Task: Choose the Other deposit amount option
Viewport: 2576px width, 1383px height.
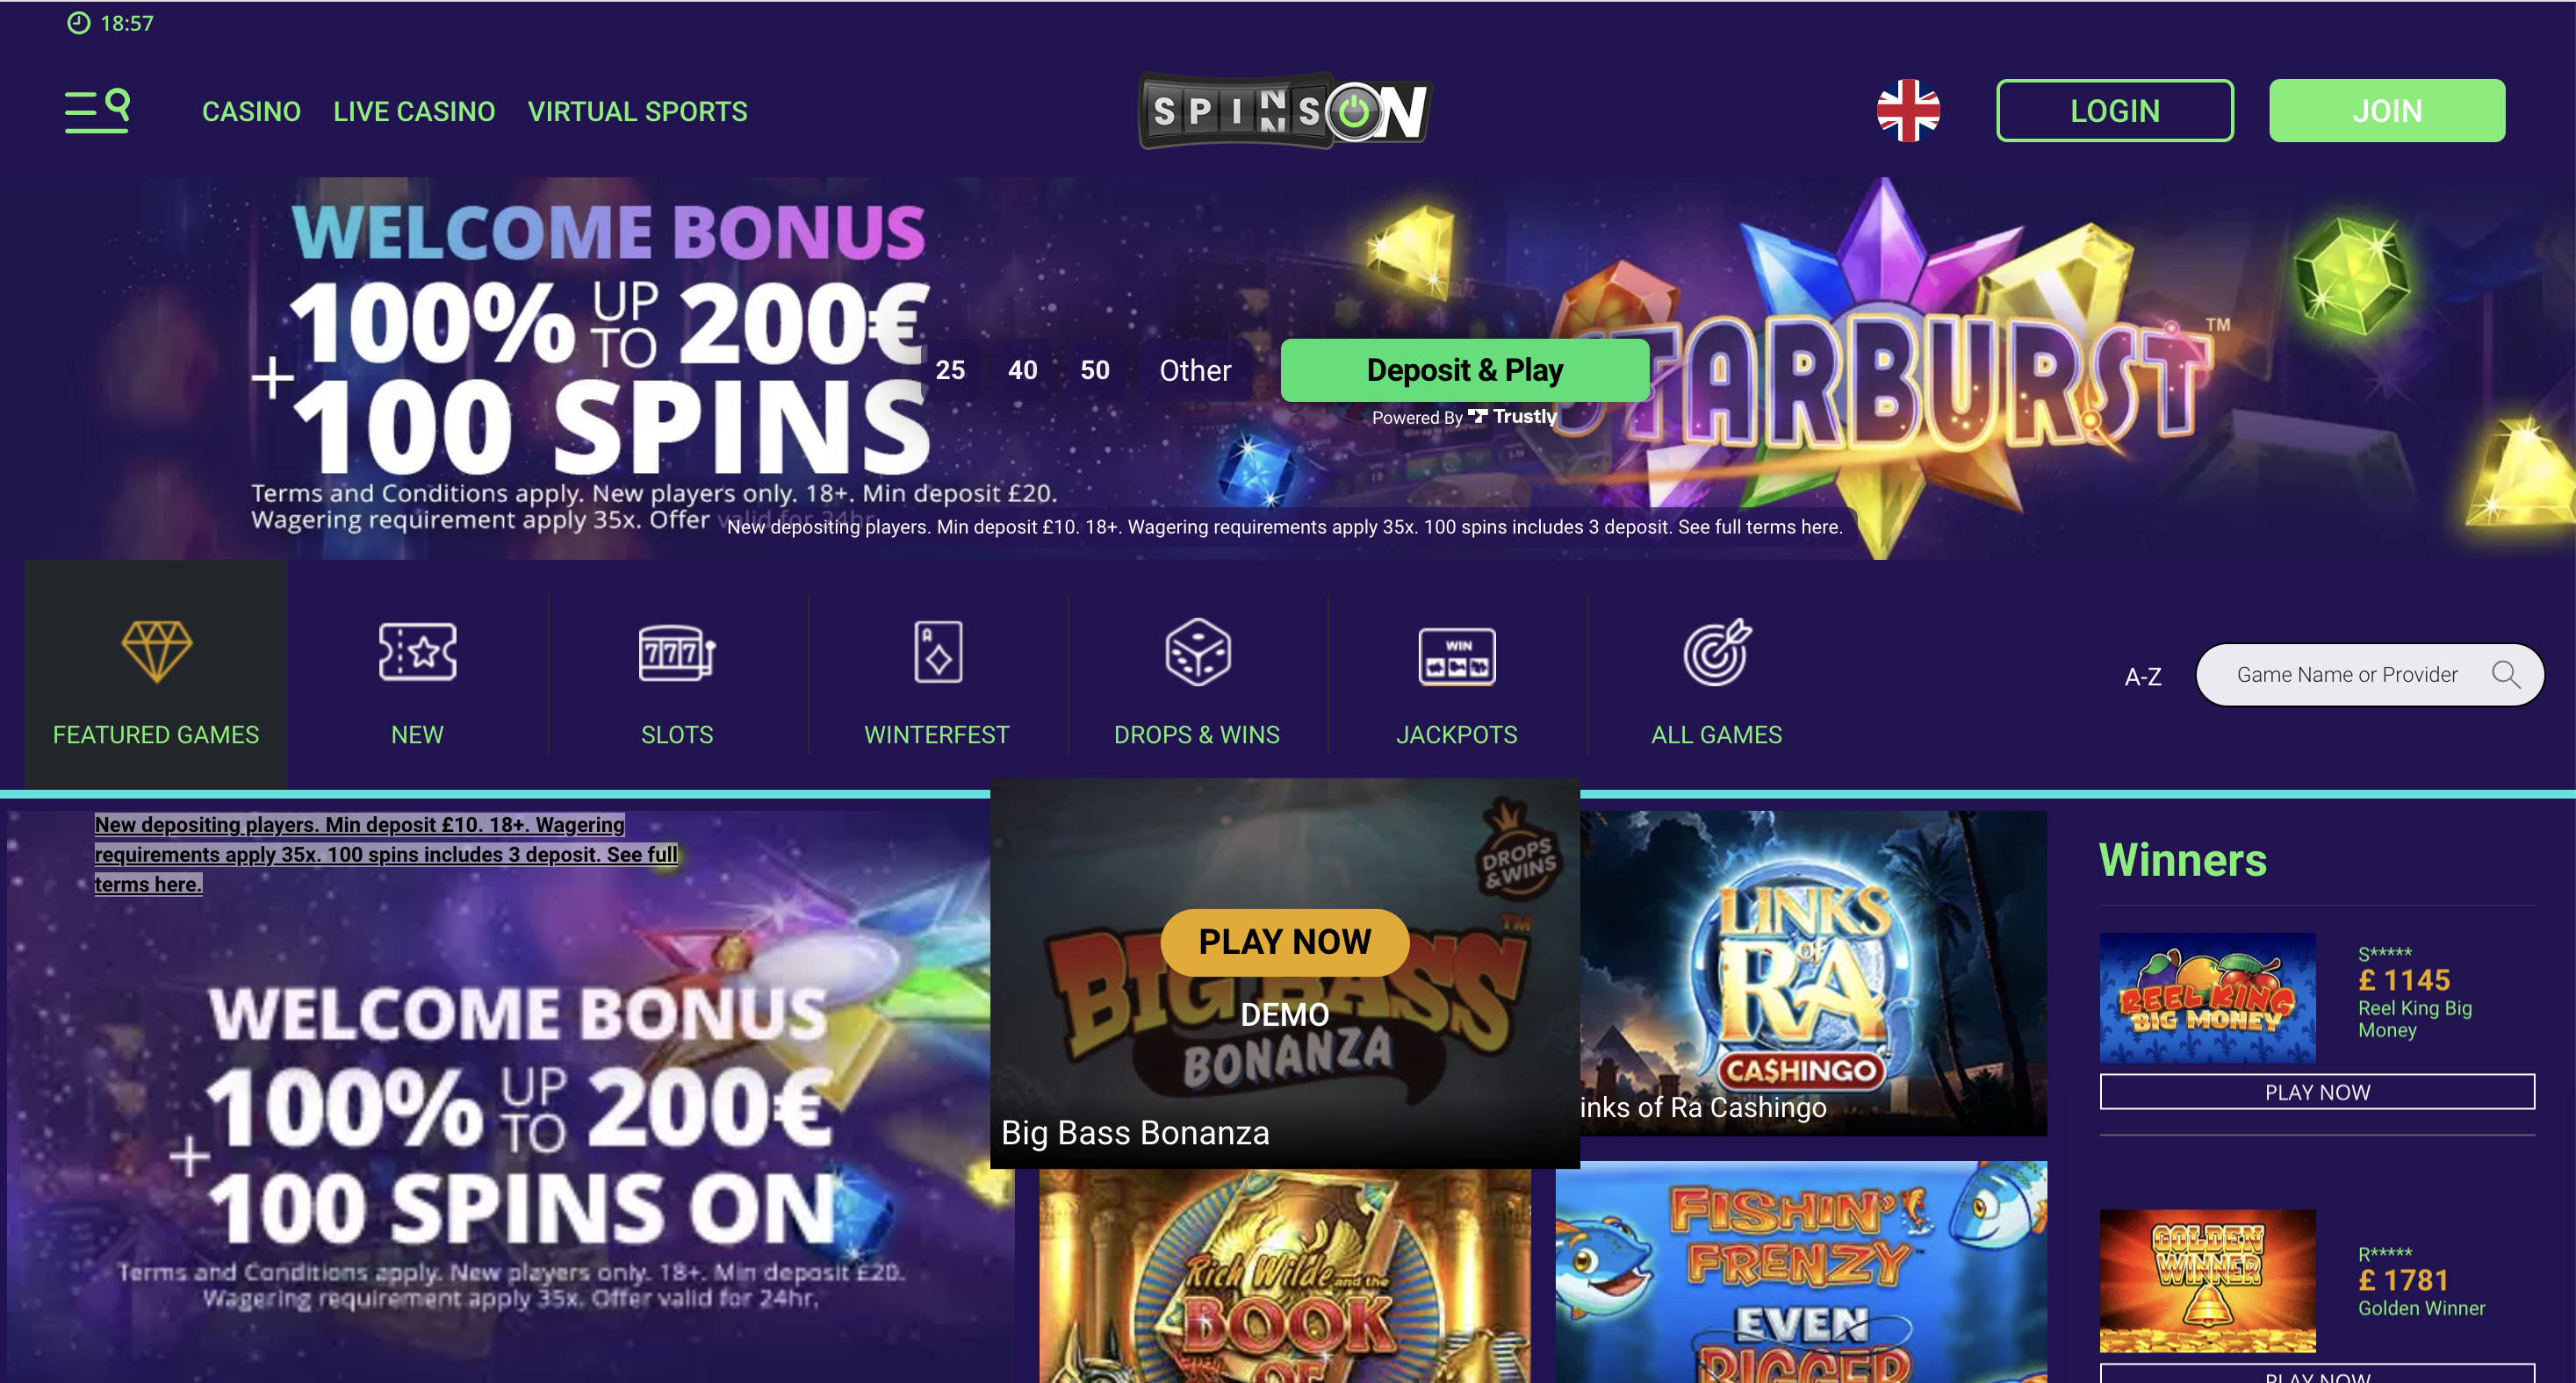Action: tap(1195, 369)
